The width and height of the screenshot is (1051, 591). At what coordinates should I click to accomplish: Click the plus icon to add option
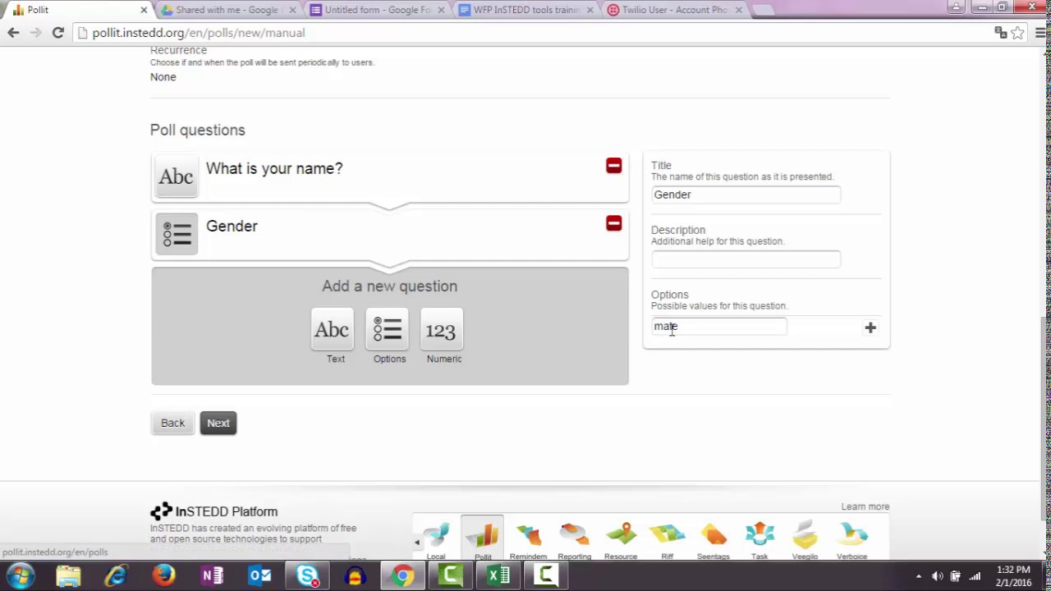point(870,328)
